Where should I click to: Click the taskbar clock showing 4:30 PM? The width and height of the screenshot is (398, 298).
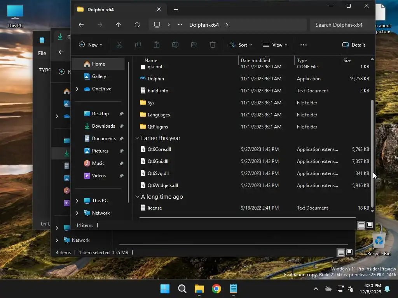pyautogui.click(x=370, y=289)
